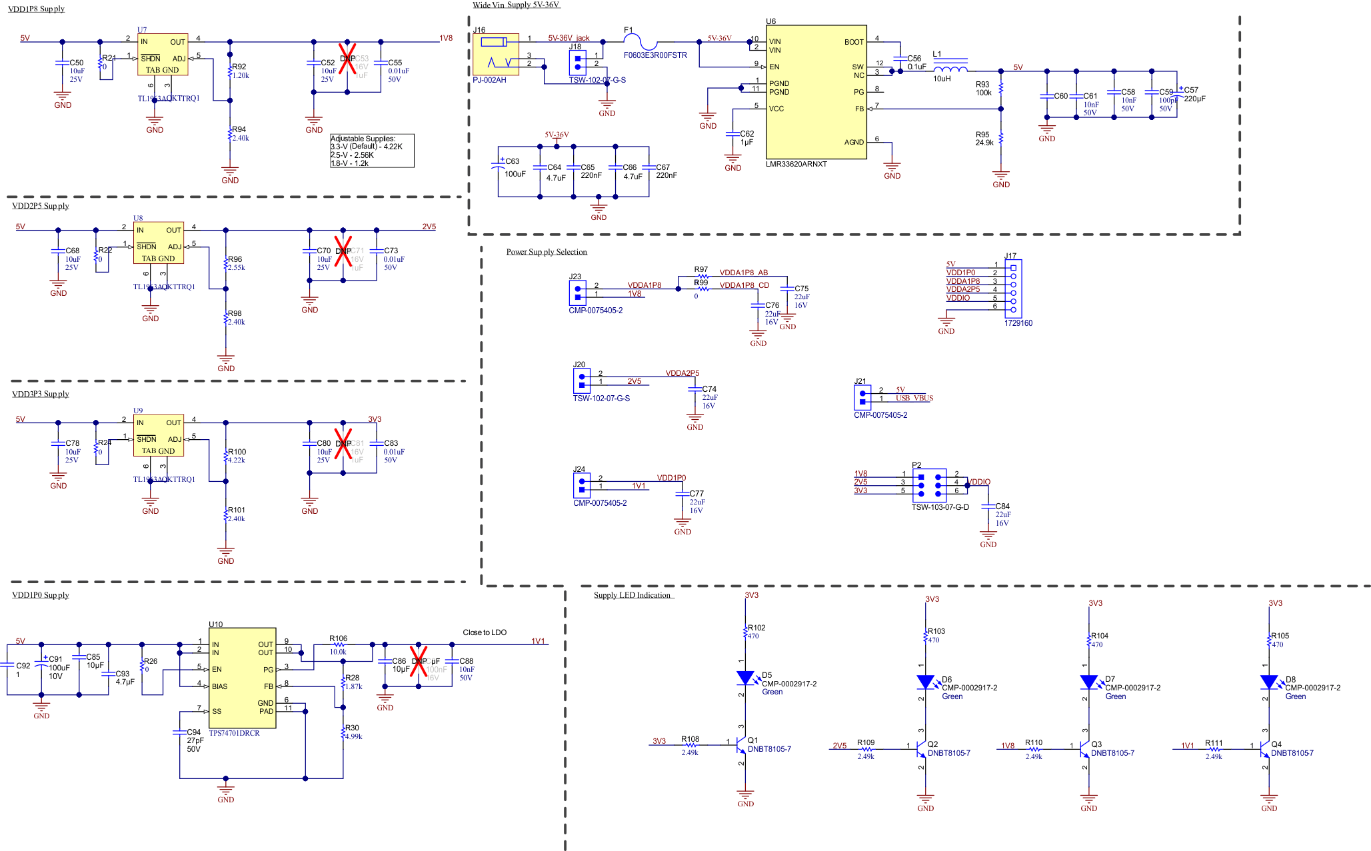1371x851 pixels.
Task: Click the DNP cross near C86
Action: [419, 661]
